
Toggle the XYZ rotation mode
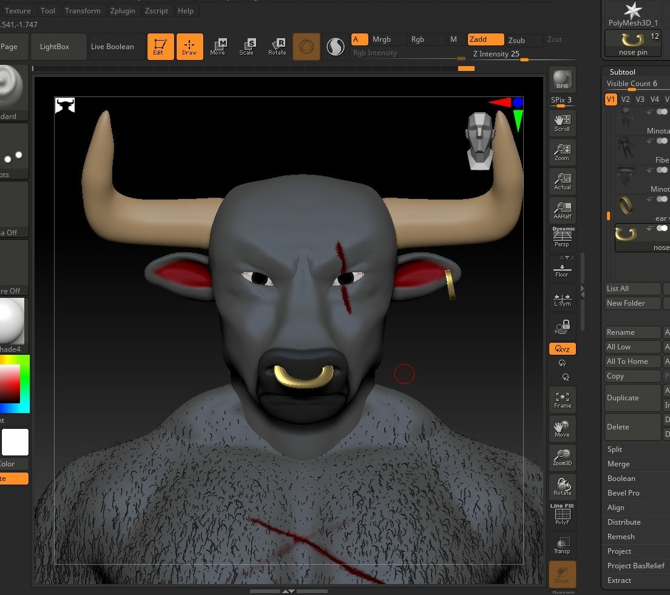pos(562,349)
